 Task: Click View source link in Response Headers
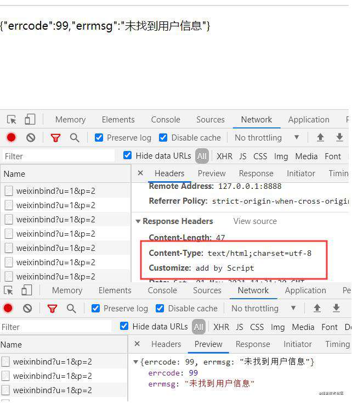point(255,221)
